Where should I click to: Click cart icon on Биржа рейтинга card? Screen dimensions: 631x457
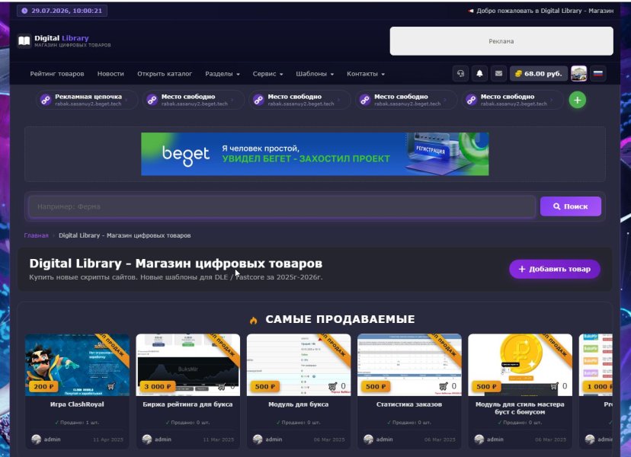coord(221,387)
